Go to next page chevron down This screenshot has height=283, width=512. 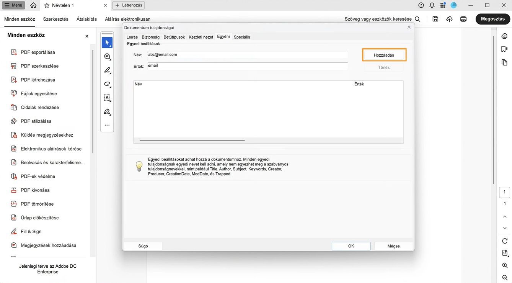tap(505, 228)
